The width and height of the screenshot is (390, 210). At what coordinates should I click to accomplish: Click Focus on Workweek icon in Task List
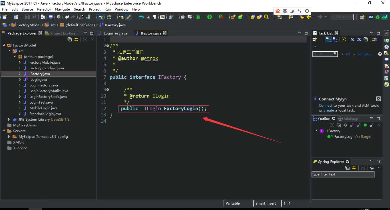click(344, 39)
